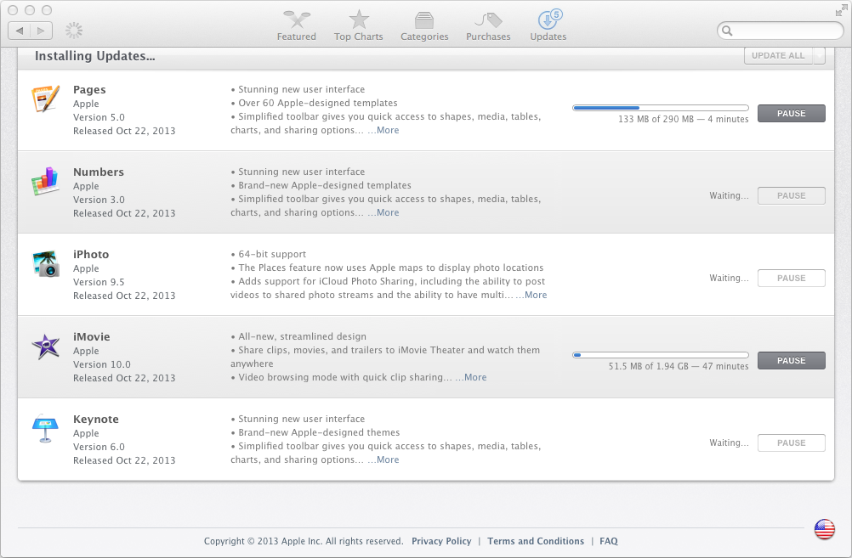Click 'Version 10.0' under iMovie

click(x=102, y=364)
